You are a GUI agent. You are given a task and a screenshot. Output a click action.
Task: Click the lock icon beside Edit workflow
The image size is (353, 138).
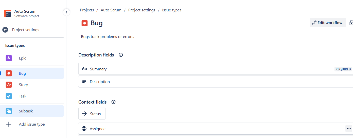pyautogui.click(x=351, y=23)
